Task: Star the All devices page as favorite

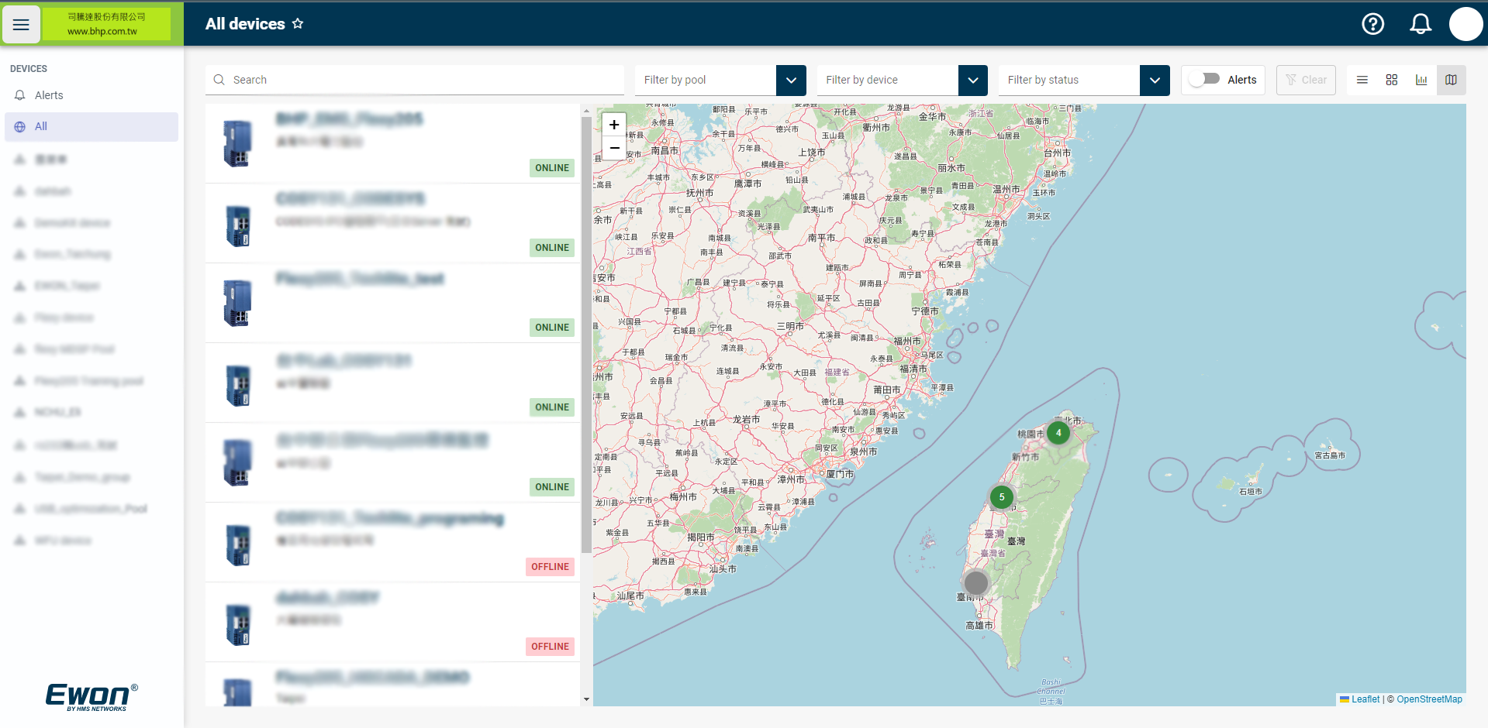Action: click(298, 24)
